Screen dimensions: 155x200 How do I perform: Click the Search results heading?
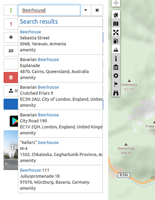coord(39,22)
